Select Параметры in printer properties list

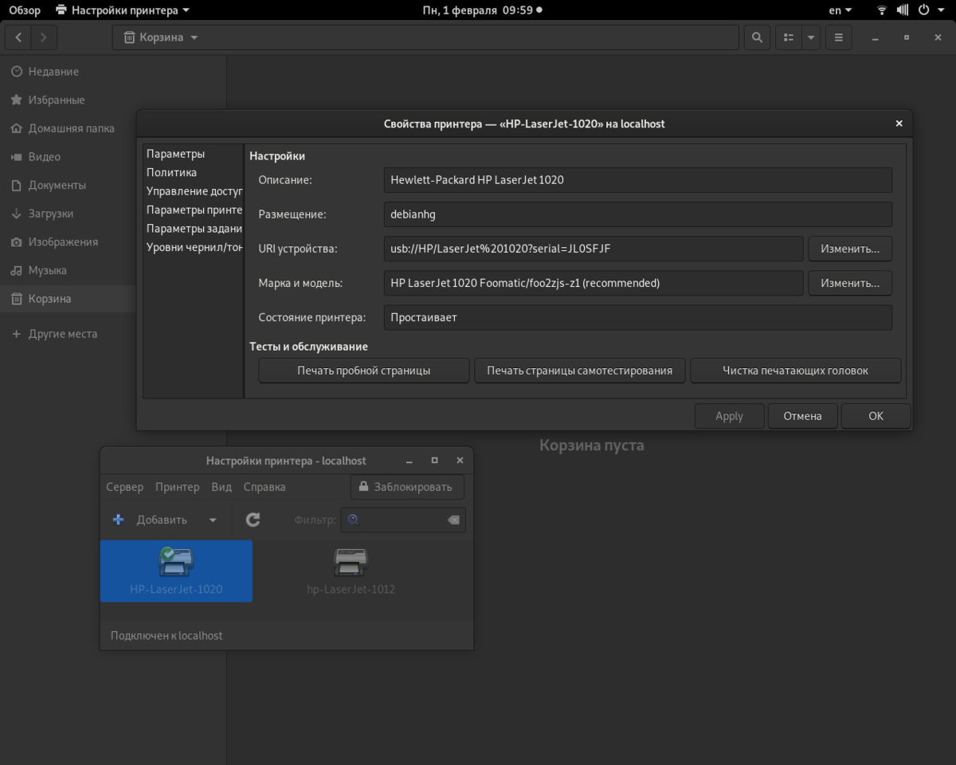pyautogui.click(x=193, y=154)
